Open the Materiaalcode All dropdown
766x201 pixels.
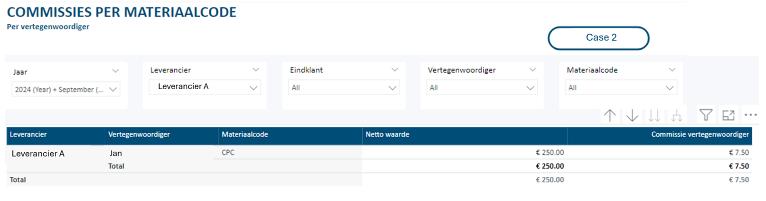click(x=621, y=88)
